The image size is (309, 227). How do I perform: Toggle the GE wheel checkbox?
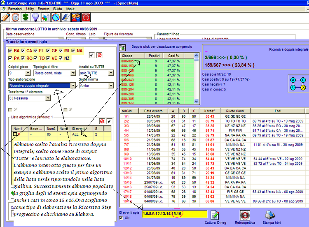coord(48,51)
